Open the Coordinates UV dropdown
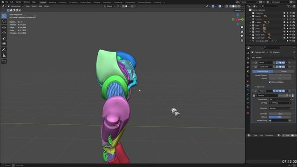 (x=280, y=99)
